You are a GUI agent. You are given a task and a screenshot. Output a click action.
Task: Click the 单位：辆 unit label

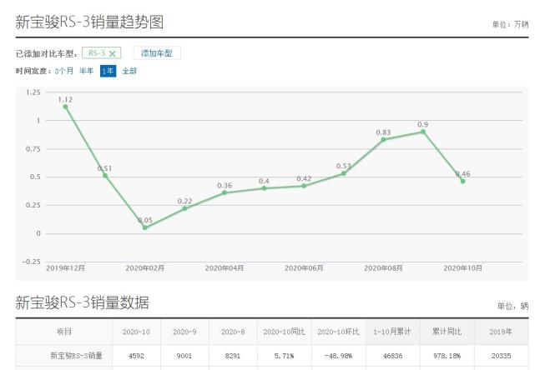512,307
